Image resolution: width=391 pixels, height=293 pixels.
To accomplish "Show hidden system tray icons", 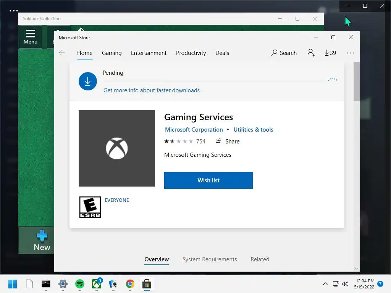I will tap(325, 284).
